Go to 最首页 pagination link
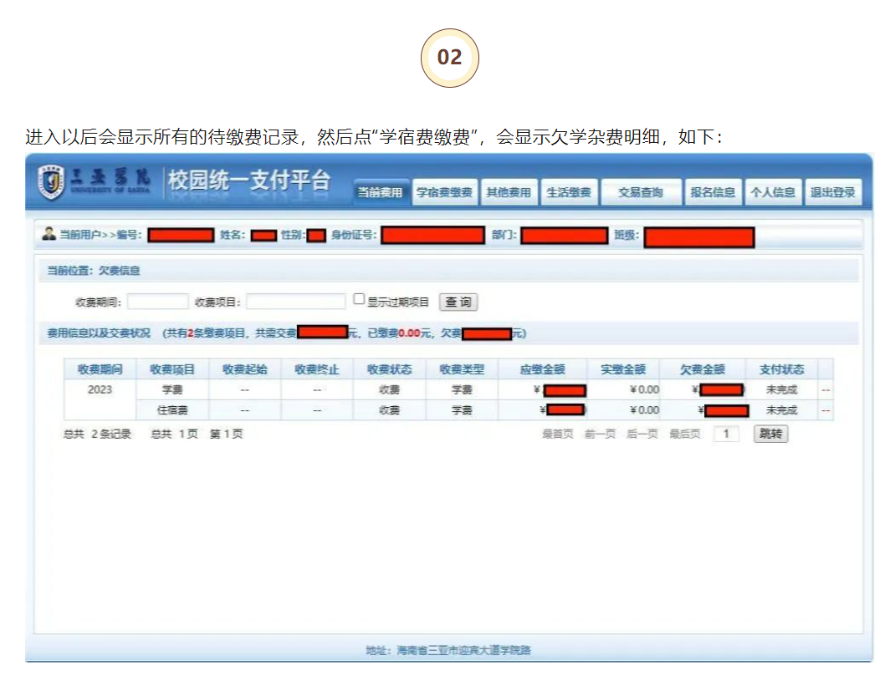Screen dimensions: 895x676 coord(557,435)
